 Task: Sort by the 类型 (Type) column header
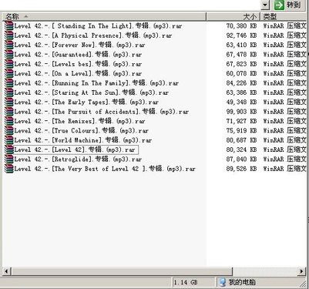point(284,17)
